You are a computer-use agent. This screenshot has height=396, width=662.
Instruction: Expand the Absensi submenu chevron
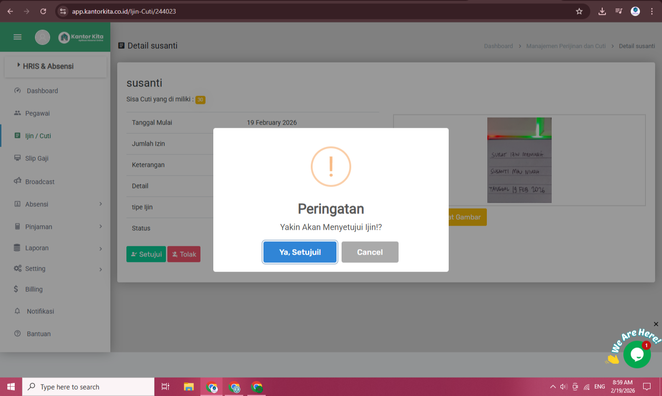(x=101, y=204)
